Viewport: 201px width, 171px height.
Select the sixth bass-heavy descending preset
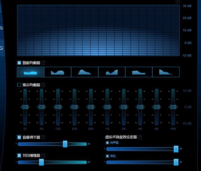tap(166, 72)
